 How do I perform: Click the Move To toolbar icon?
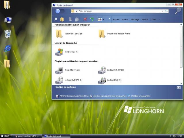pos(70,19)
